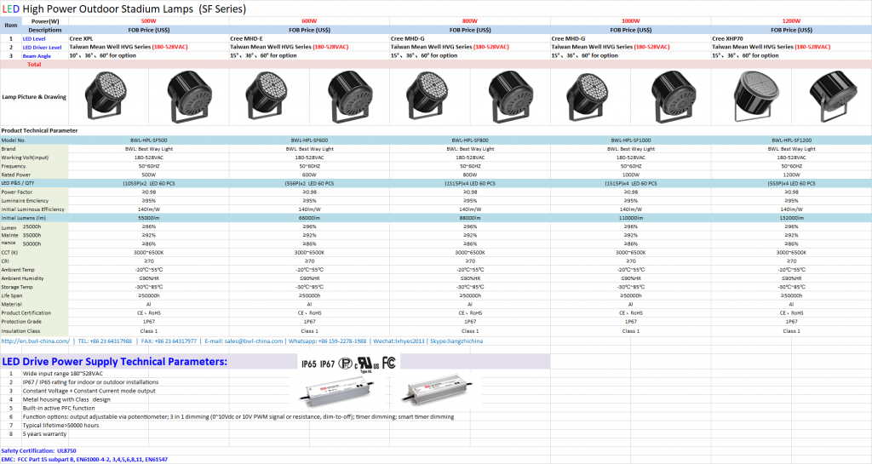Click the FAX: +86 23 64317977 text

pyautogui.click(x=169, y=341)
